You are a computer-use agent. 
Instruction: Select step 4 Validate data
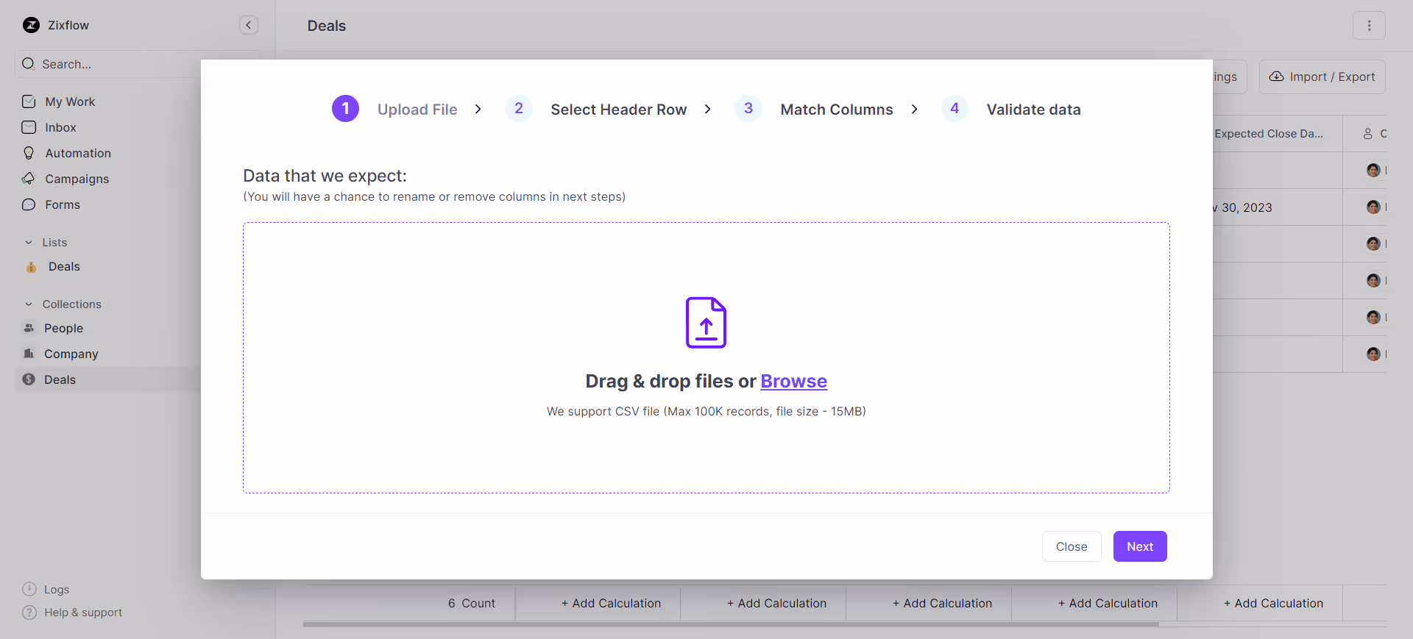tap(1033, 110)
